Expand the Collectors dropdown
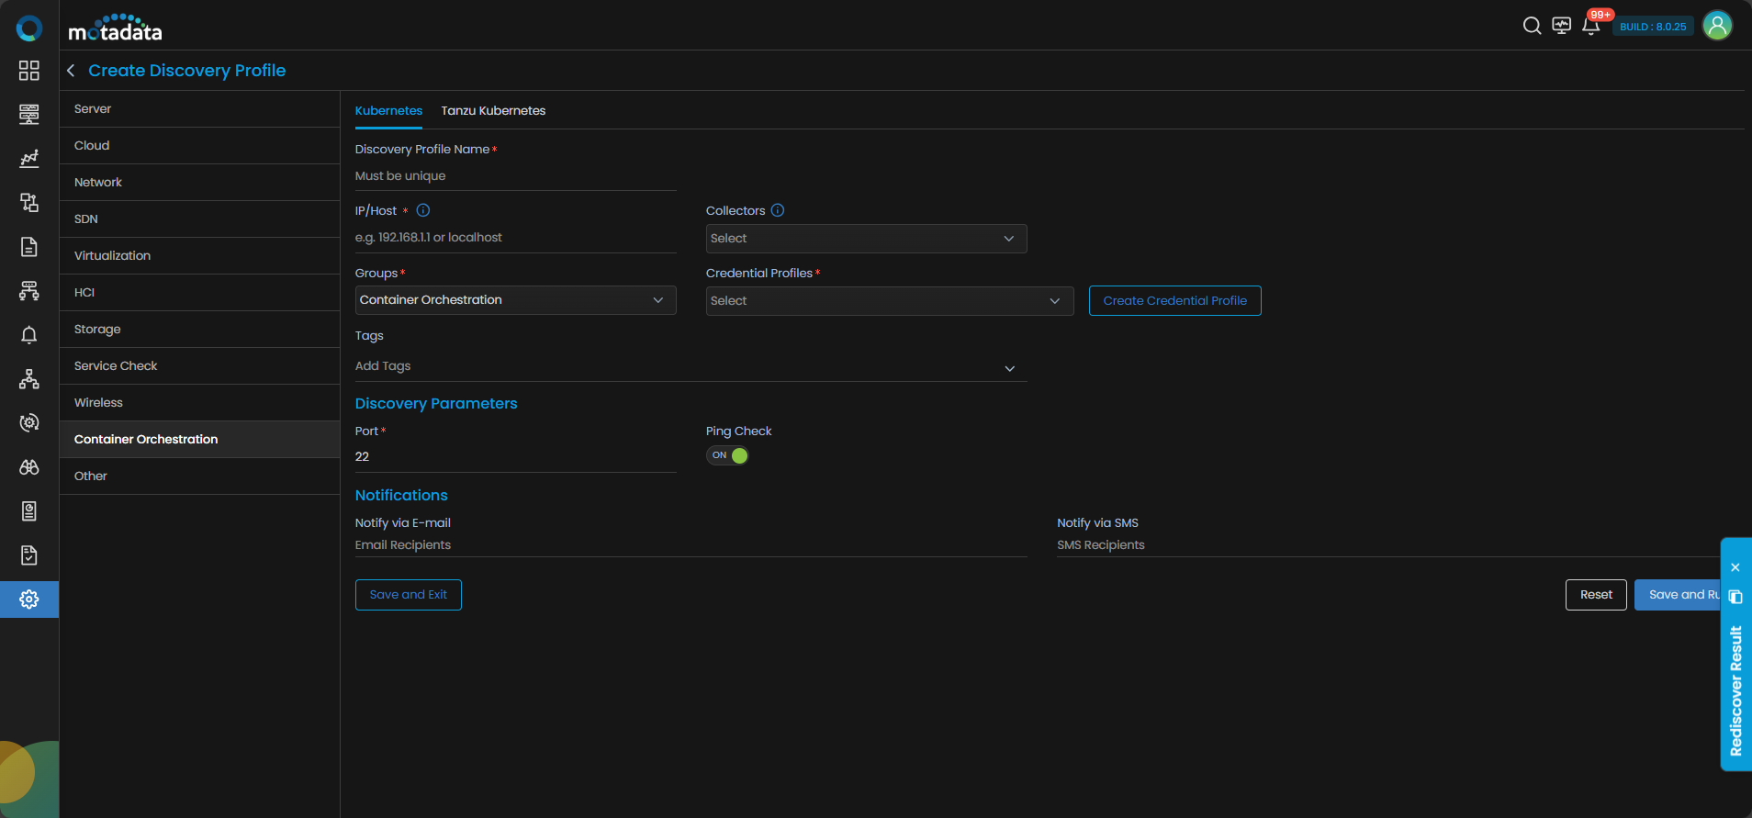 click(x=866, y=239)
